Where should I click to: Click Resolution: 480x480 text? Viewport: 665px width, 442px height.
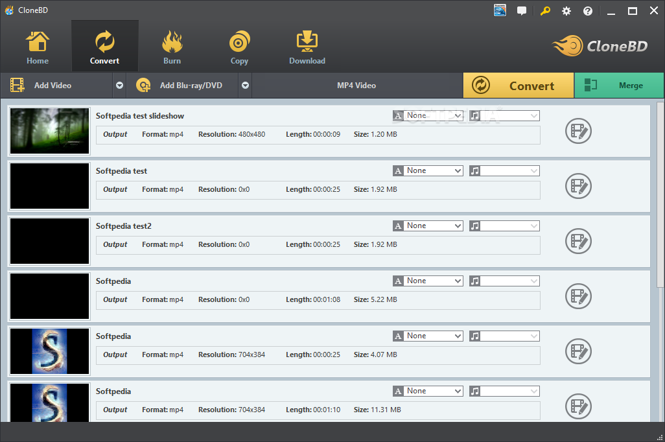pyautogui.click(x=231, y=134)
